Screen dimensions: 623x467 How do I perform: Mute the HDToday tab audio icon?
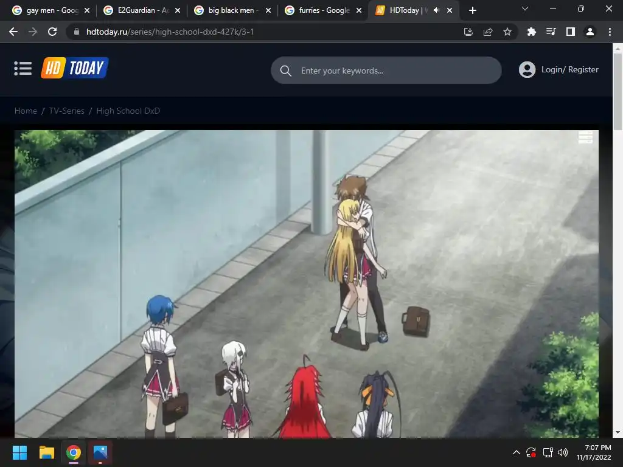coord(437,10)
